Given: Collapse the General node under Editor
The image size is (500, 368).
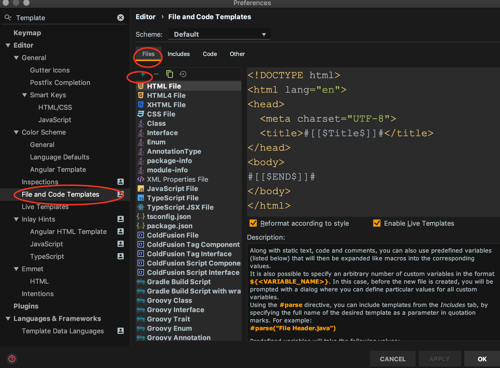Looking at the screenshot, I should click(x=16, y=58).
